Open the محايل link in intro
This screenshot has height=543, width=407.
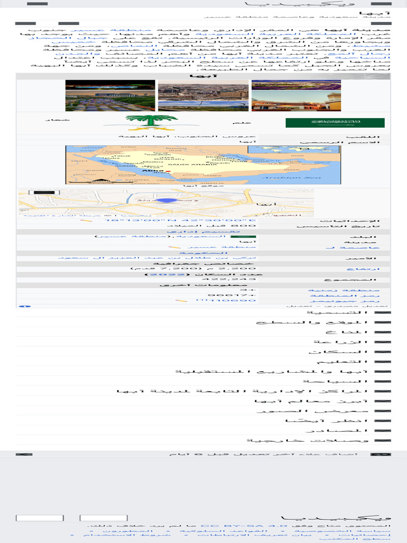pos(165,49)
